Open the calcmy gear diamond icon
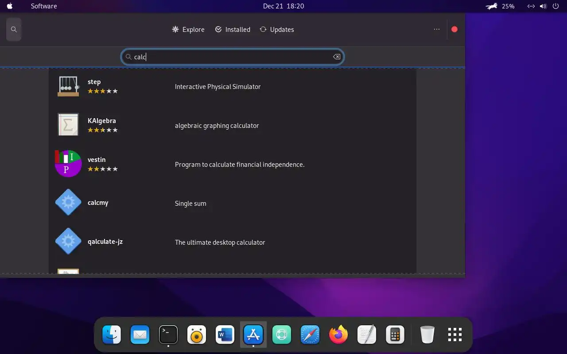The width and height of the screenshot is (567, 354). (x=68, y=202)
